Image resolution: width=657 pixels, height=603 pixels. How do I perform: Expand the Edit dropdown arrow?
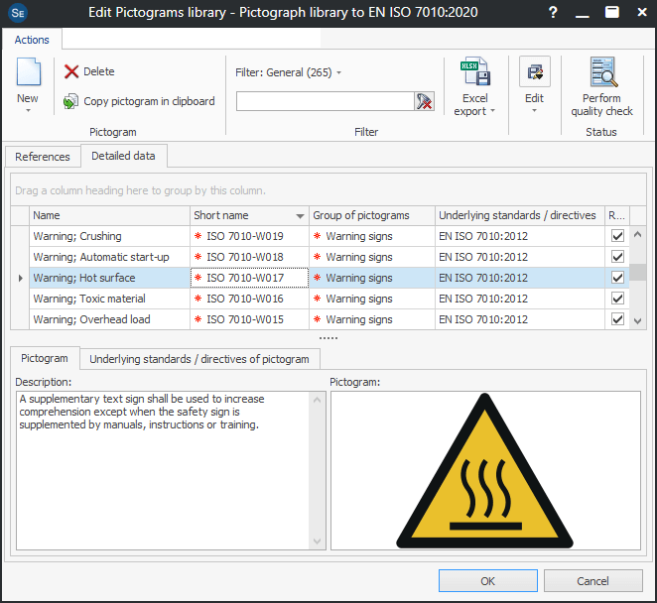pyautogui.click(x=534, y=111)
